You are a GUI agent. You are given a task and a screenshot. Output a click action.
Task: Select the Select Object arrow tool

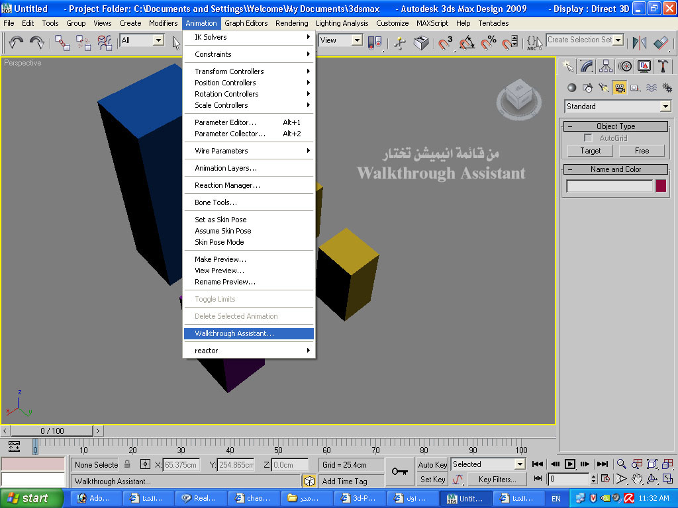pos(175,43)
